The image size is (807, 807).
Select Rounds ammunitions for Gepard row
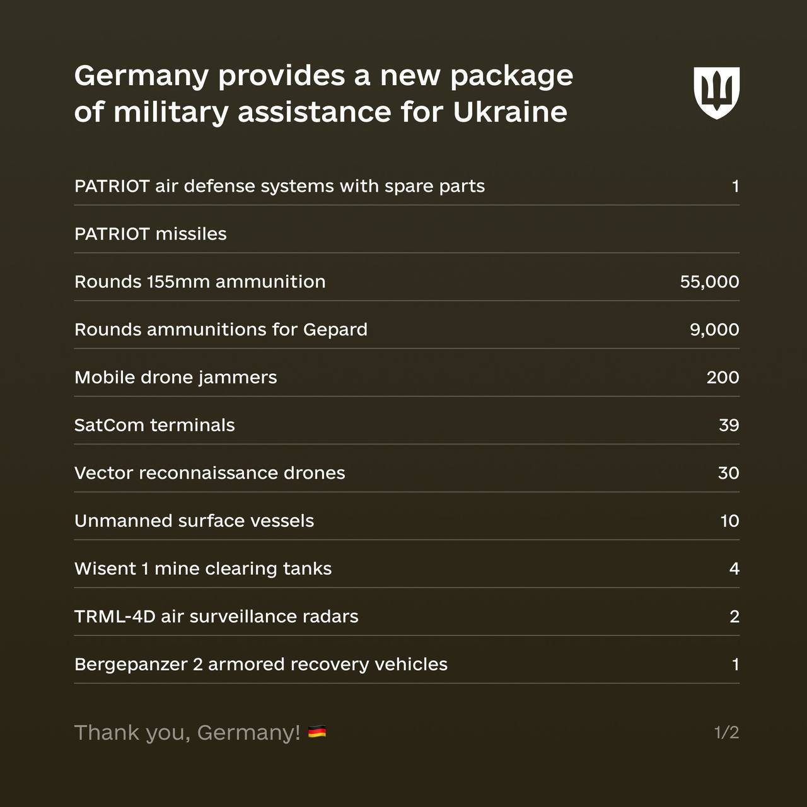tap(221, 329)
